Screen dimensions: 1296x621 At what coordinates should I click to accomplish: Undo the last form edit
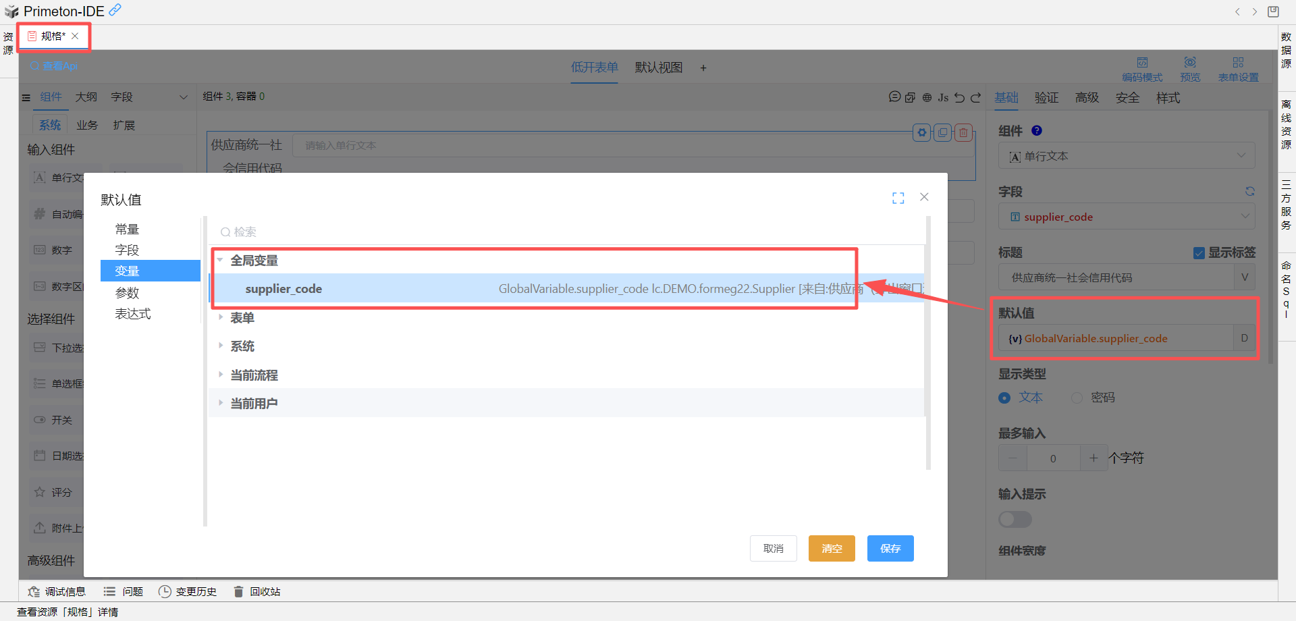point(959,97)
